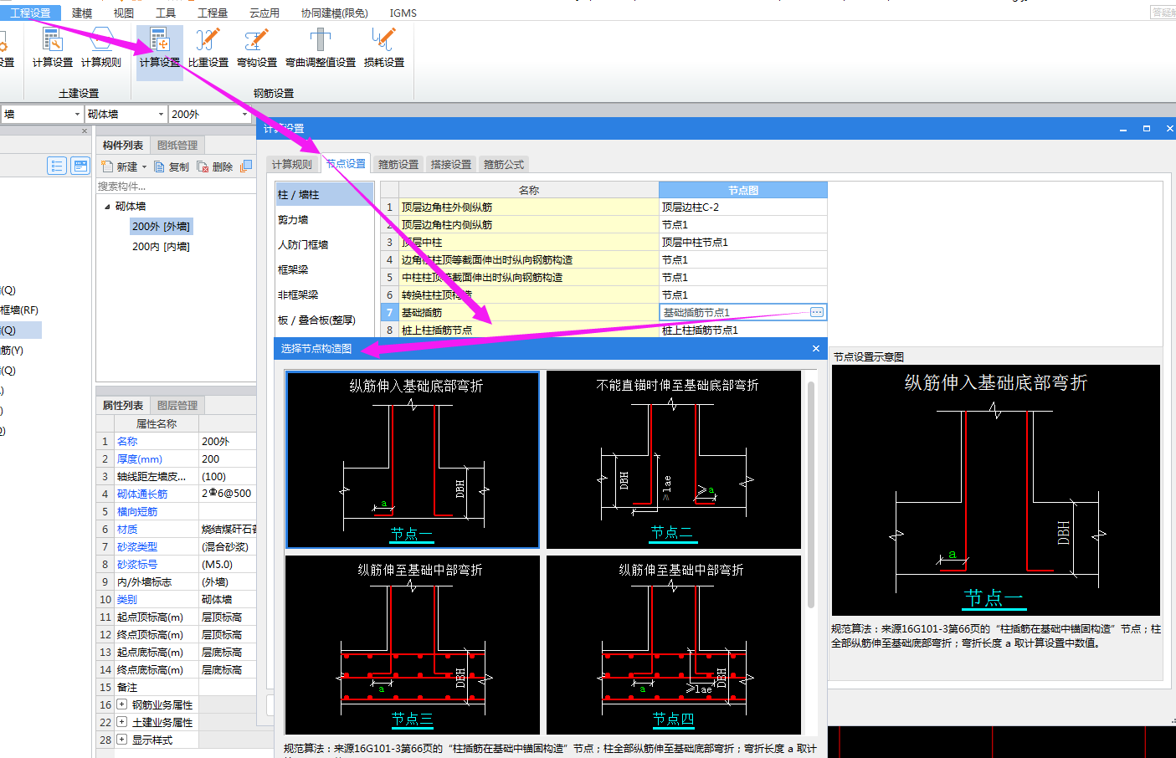Open the 工具 menu tab
Image resolution: width=1176 pixels, height=758 pixels.
coord(166,13)
